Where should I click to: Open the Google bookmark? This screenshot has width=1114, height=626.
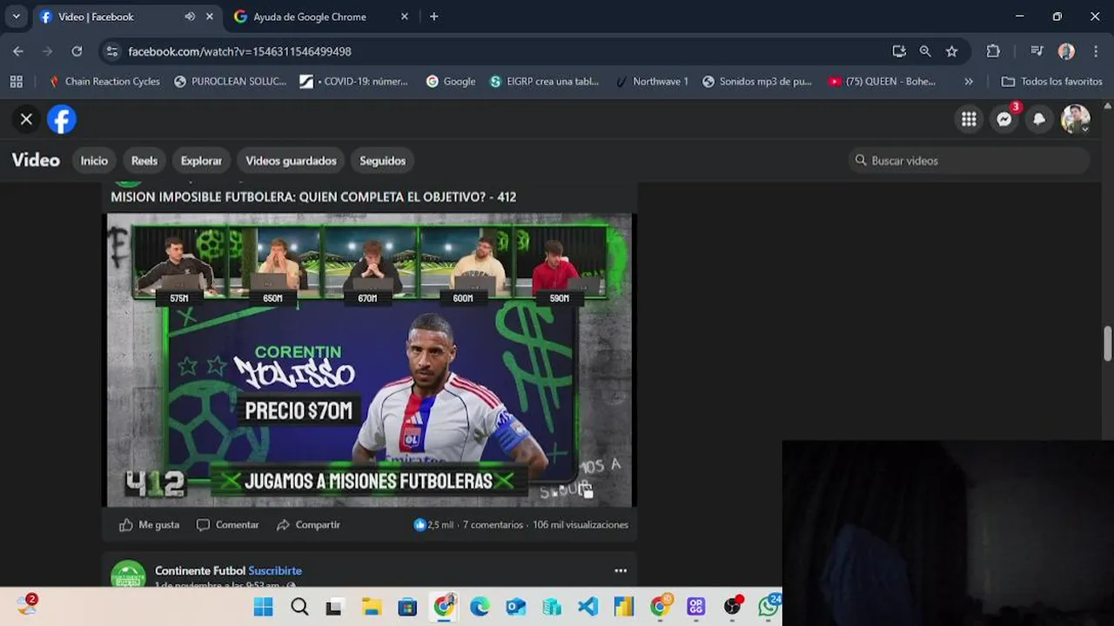tap(451, 82)
